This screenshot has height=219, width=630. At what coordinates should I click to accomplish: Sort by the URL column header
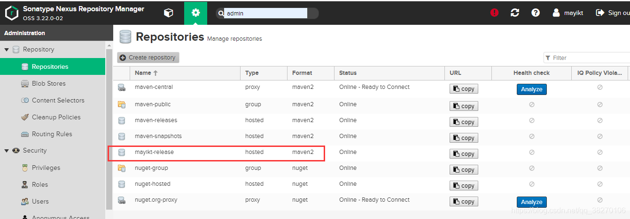coord(468,73)
